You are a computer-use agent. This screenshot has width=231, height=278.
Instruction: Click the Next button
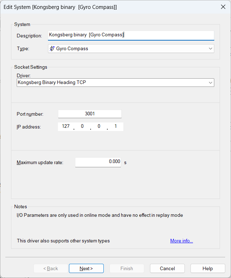86,268
